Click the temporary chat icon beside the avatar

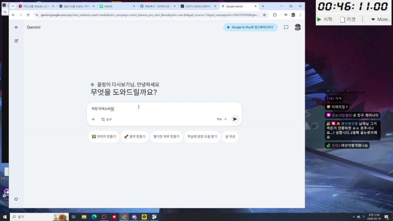286,27
